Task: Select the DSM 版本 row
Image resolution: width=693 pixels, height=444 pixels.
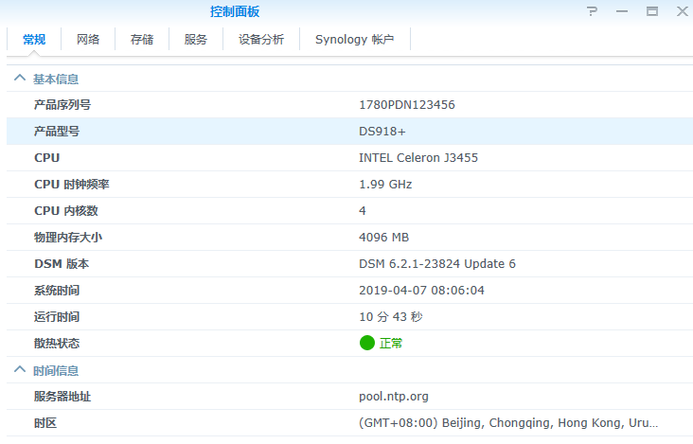Action: pos(346,264)
